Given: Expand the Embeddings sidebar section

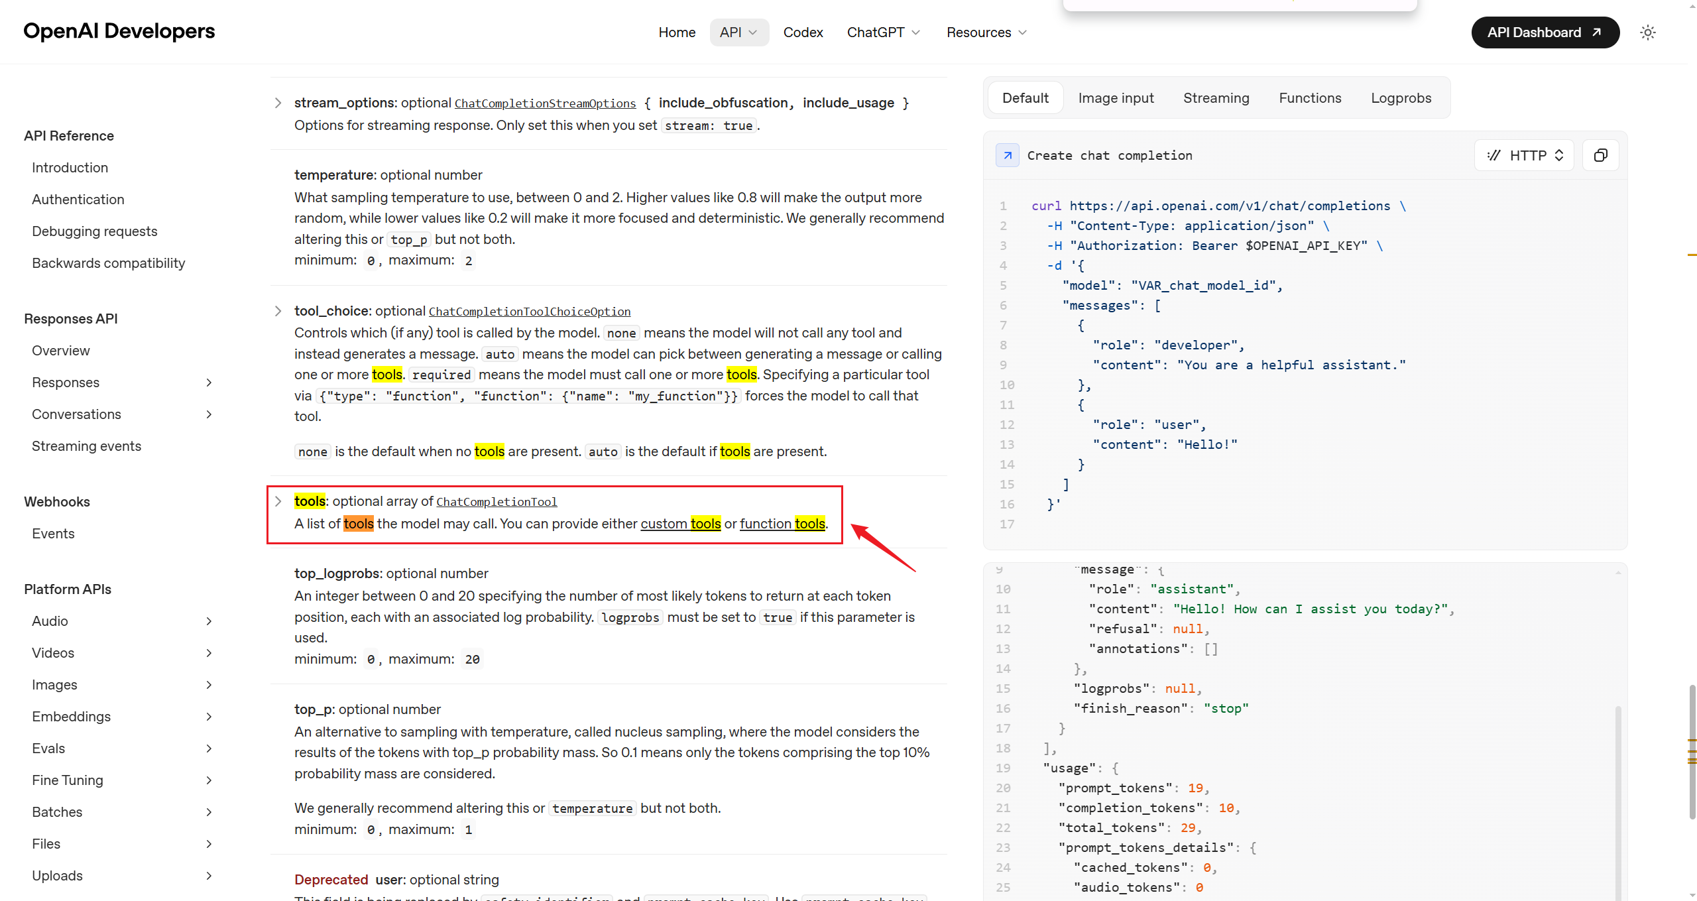Looking at the screenshot, I should pyautogui.click(x=209, y=717).
